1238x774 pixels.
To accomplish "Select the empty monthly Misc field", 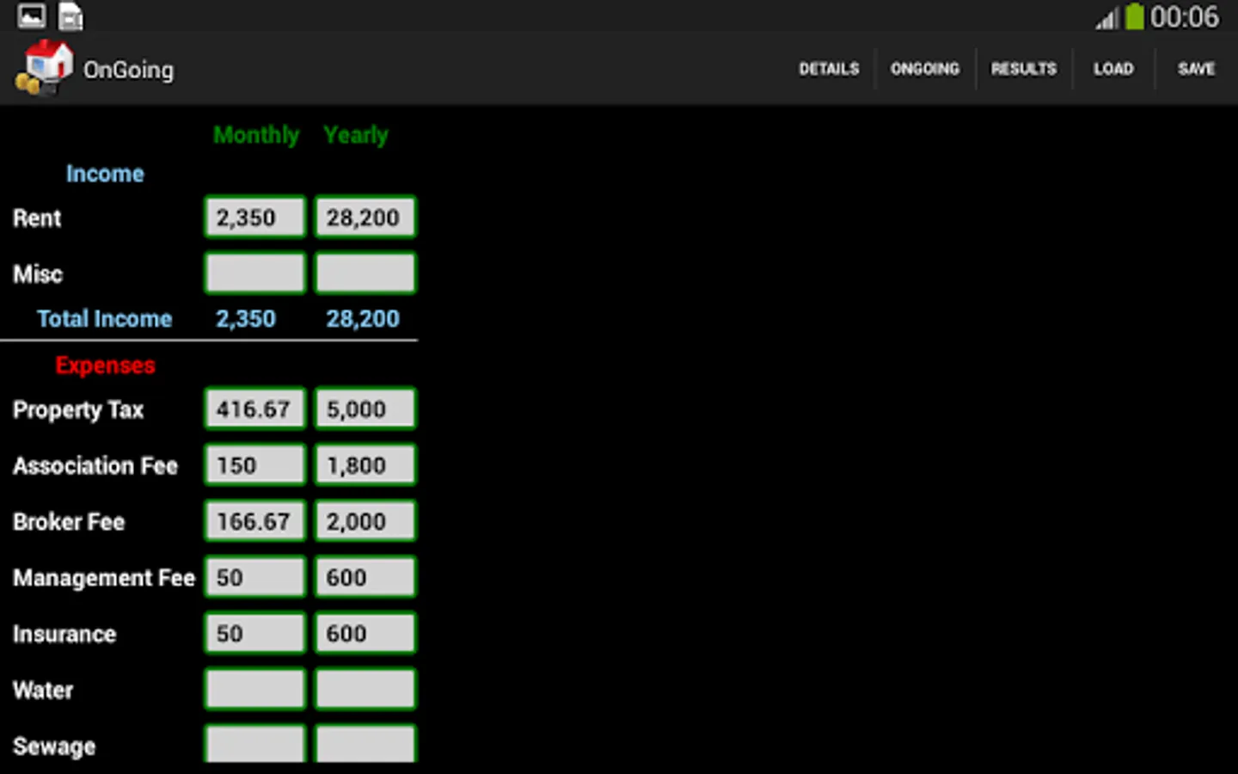I will tap(254, 273).
